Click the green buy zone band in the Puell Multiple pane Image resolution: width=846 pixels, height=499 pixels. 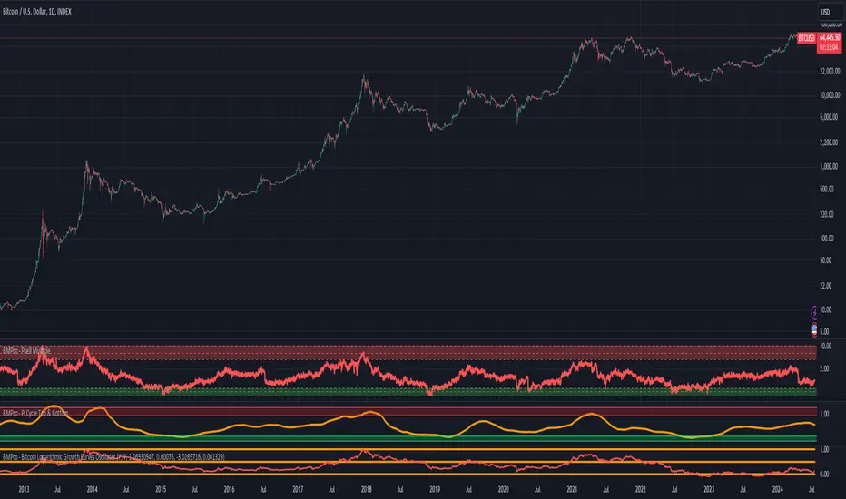408,392
